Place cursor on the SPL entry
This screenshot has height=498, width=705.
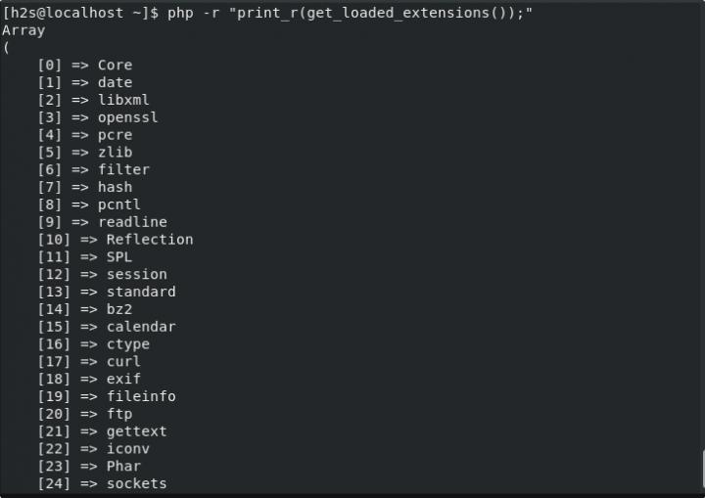point(119,257)
